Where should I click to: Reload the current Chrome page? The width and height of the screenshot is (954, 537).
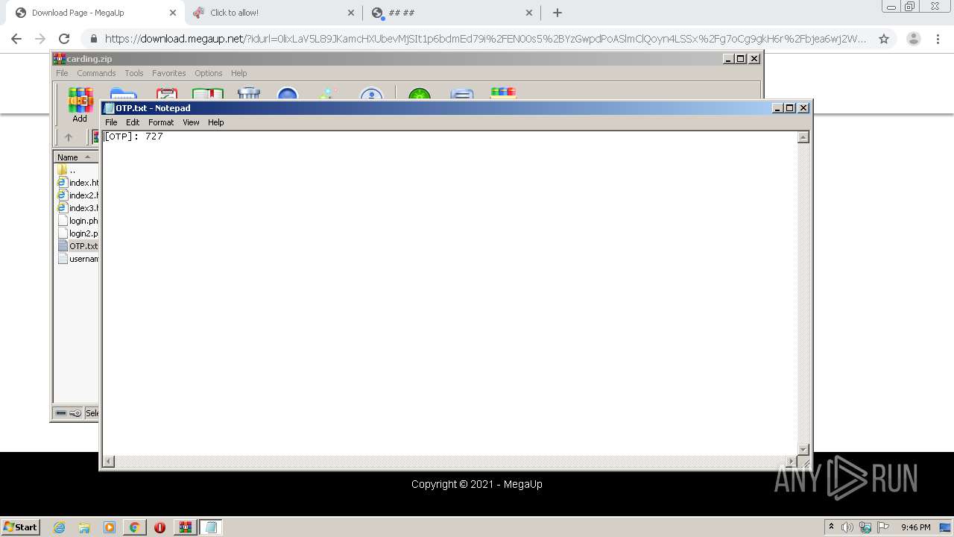click(64, 39)
